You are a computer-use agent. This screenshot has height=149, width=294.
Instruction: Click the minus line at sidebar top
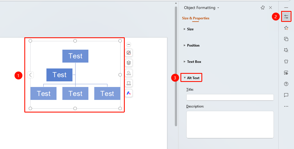pos(286,8)
